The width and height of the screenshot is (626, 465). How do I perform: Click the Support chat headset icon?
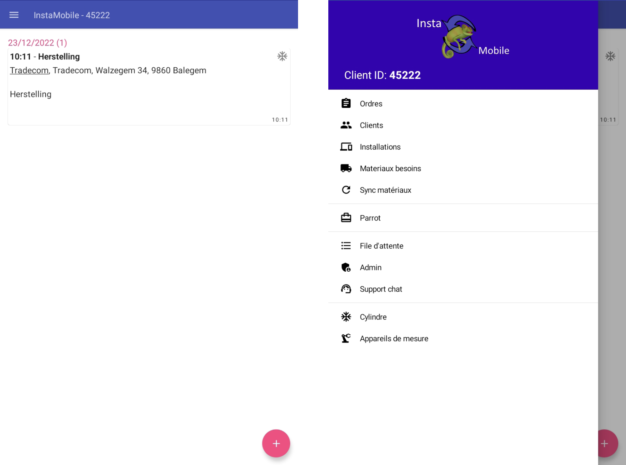tap(346, 289)
